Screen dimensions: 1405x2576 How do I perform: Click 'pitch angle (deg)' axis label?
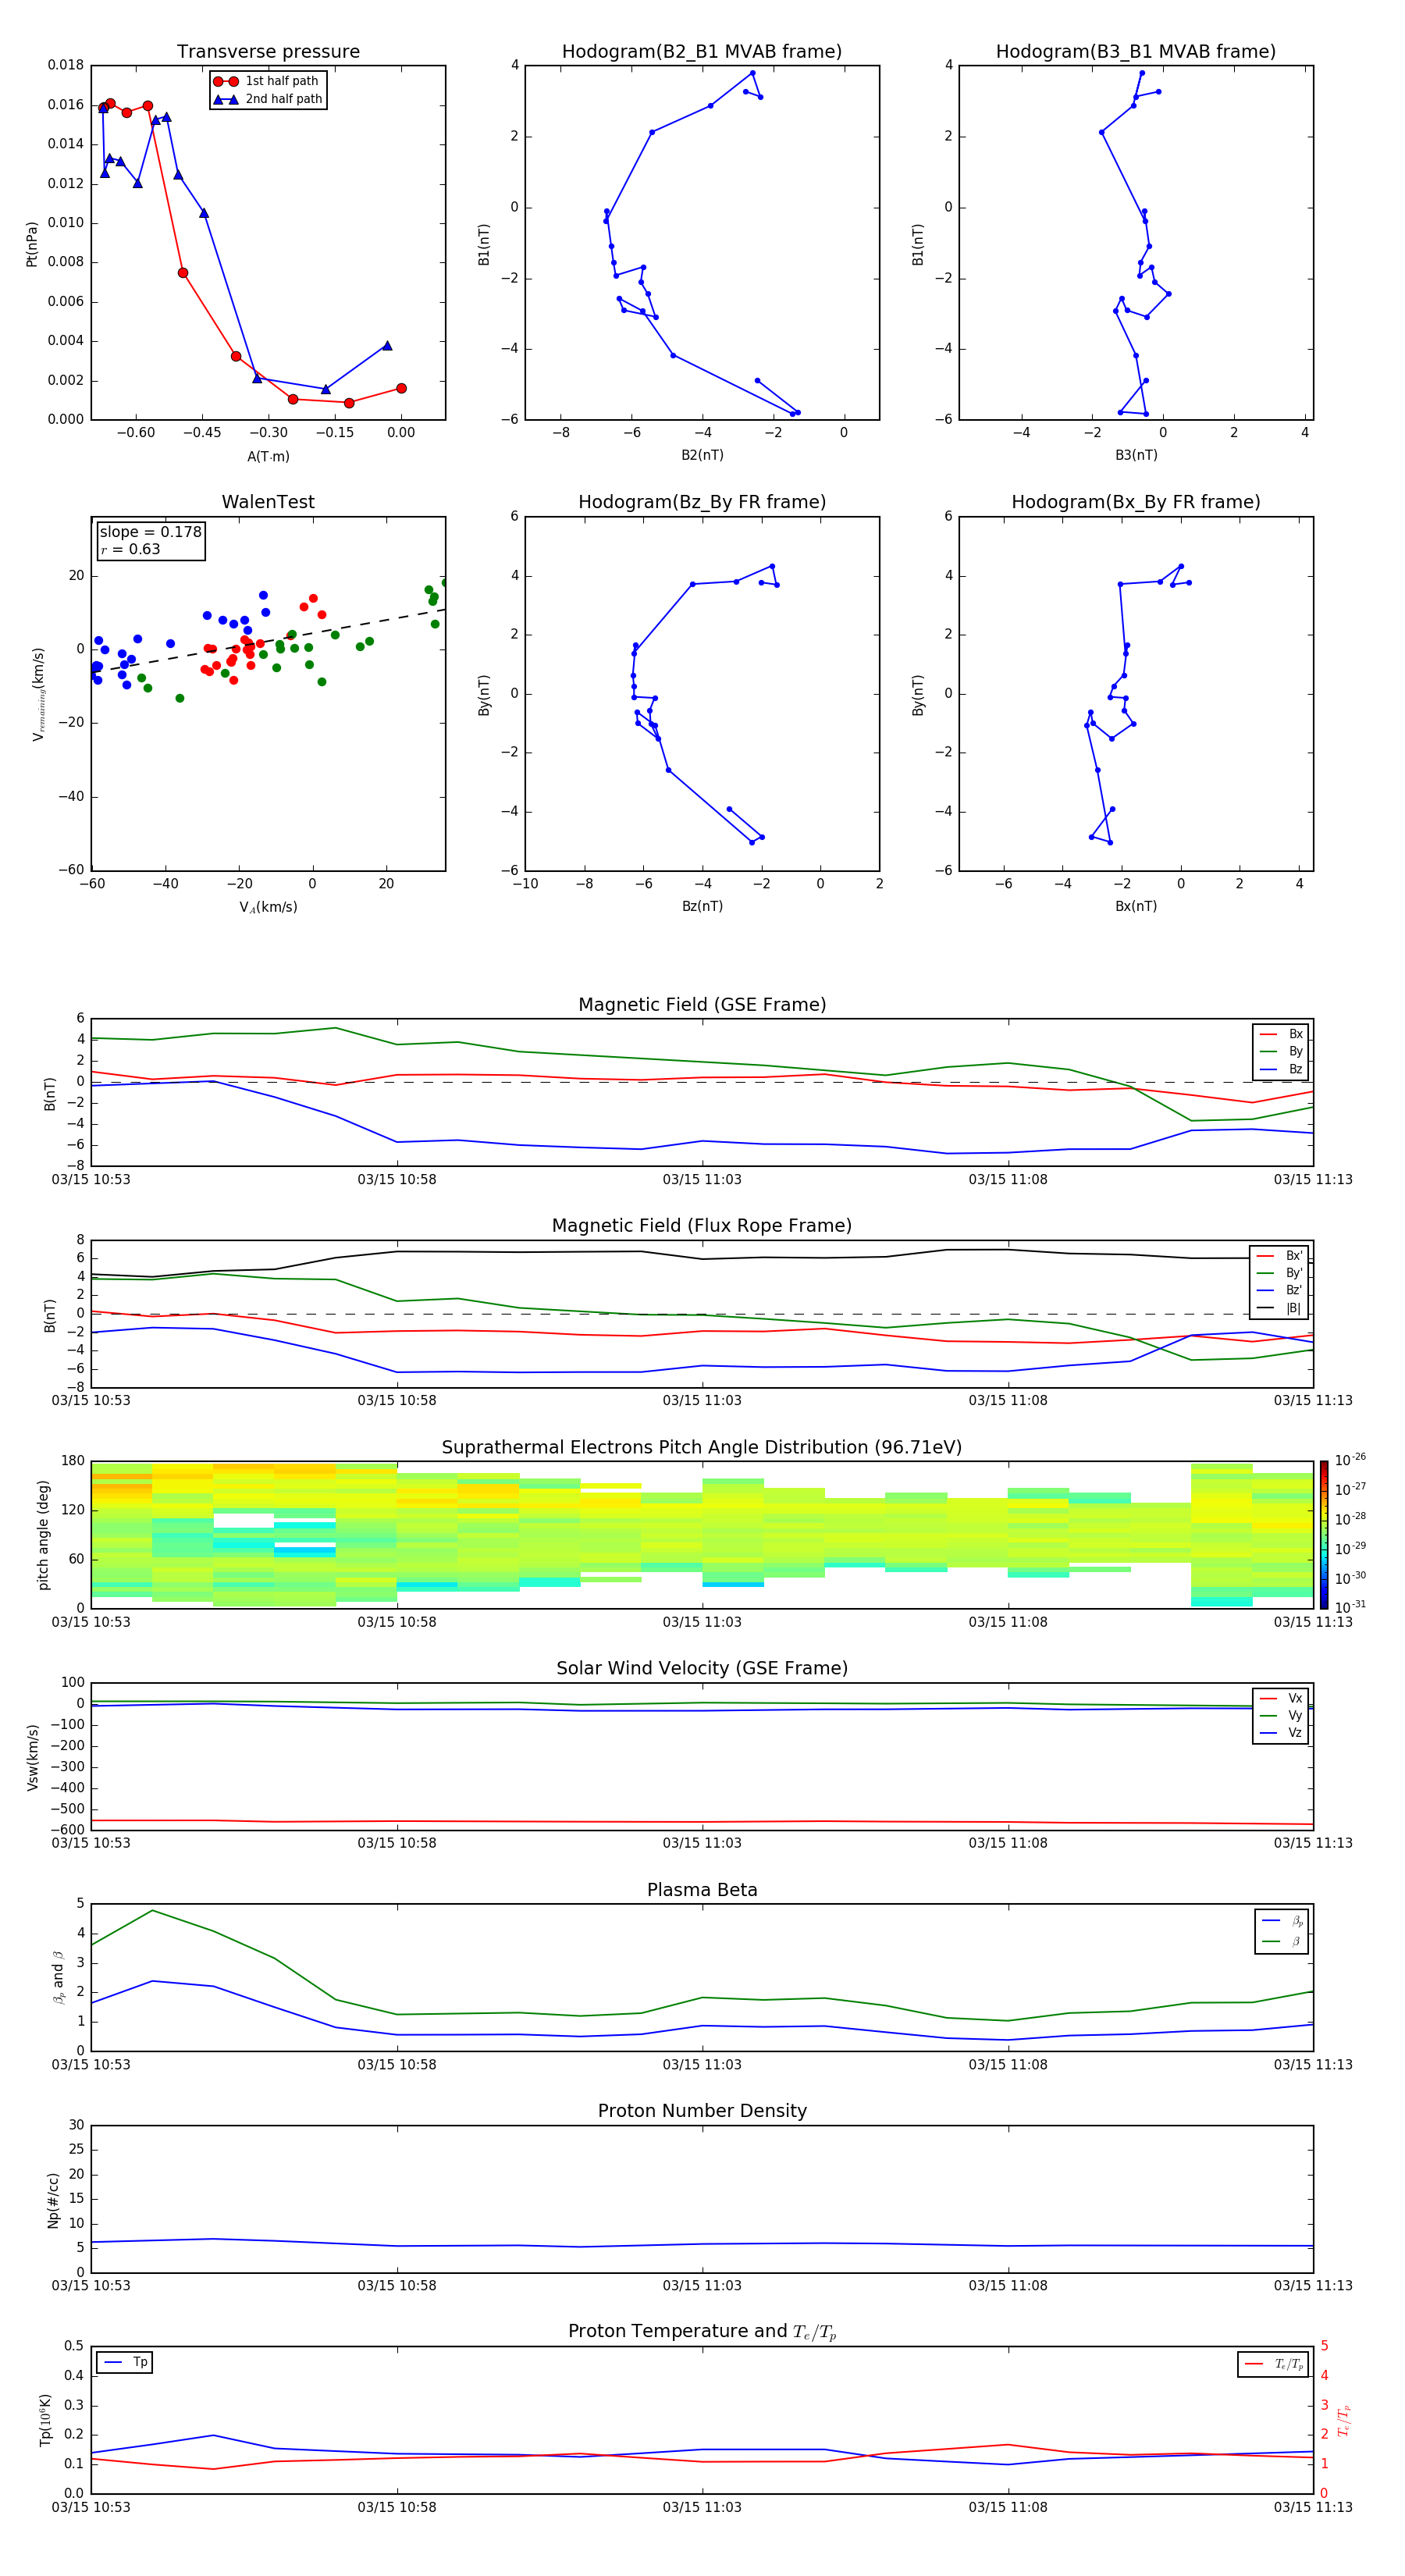43,1535
